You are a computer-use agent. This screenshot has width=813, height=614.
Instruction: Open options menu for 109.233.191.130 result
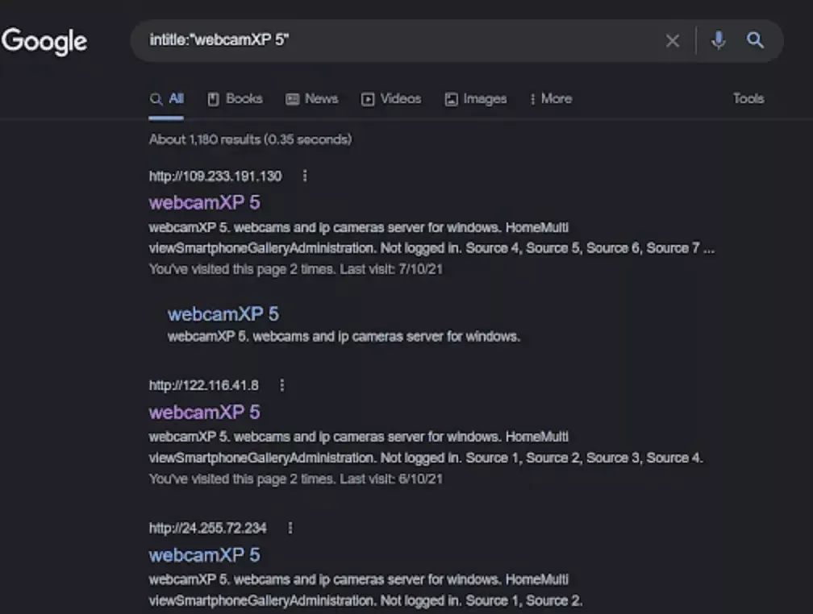click(305, 176)
